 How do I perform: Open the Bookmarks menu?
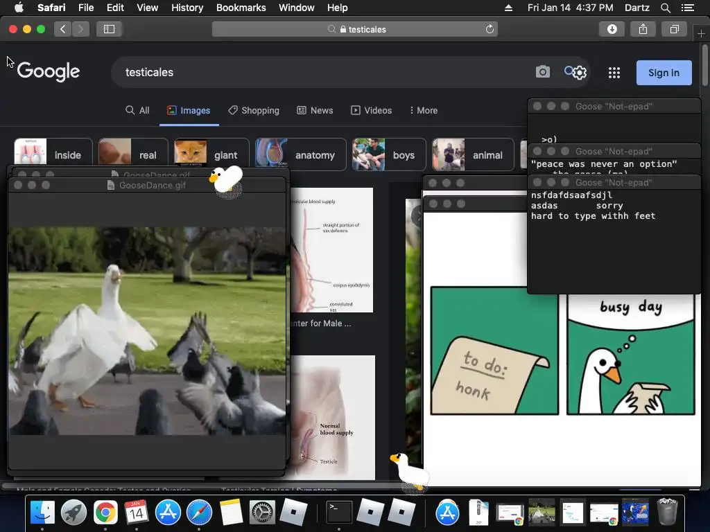[241, 8]
